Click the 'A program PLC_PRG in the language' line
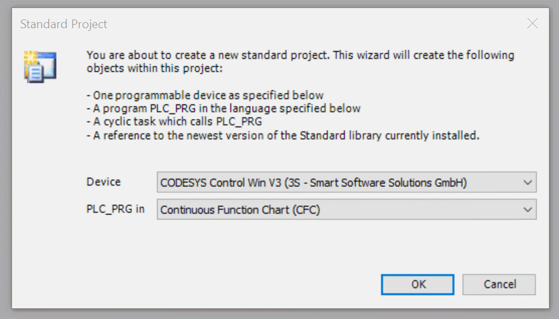Viewport: 559px width, 319px height. [x=223, y=109]
